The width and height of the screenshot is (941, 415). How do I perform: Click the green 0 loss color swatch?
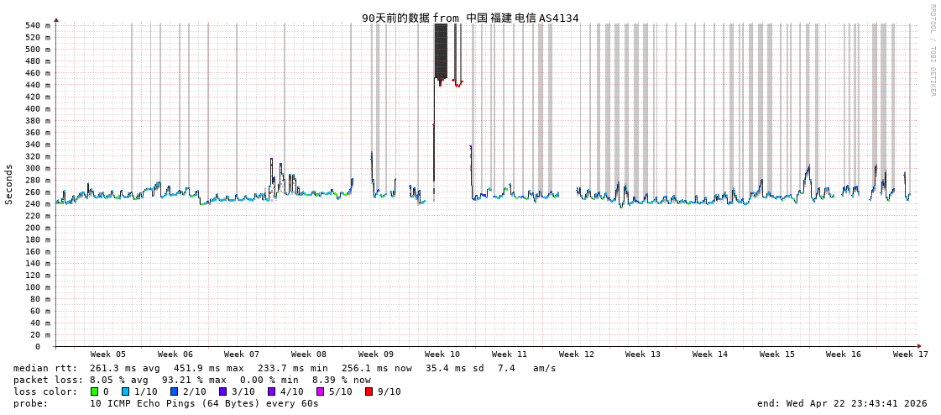click(94, 391)
